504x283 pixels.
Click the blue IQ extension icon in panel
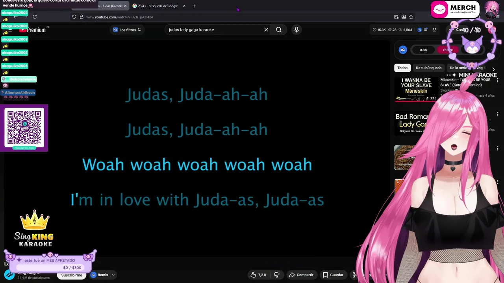pos(403,50)
